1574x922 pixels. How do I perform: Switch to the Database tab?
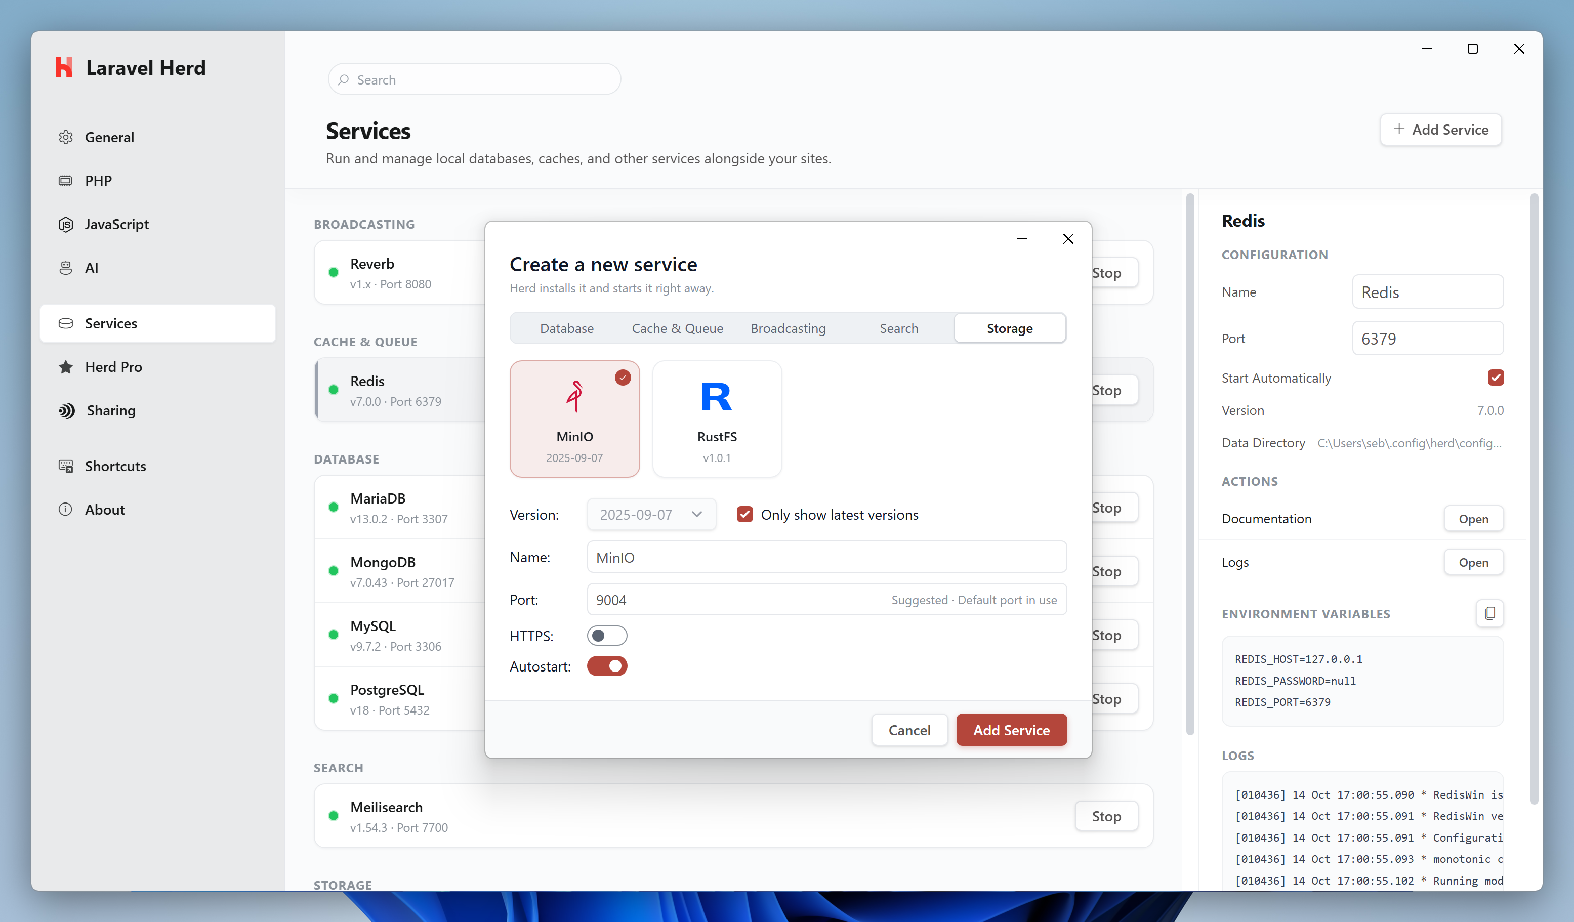tap(566, 328)
